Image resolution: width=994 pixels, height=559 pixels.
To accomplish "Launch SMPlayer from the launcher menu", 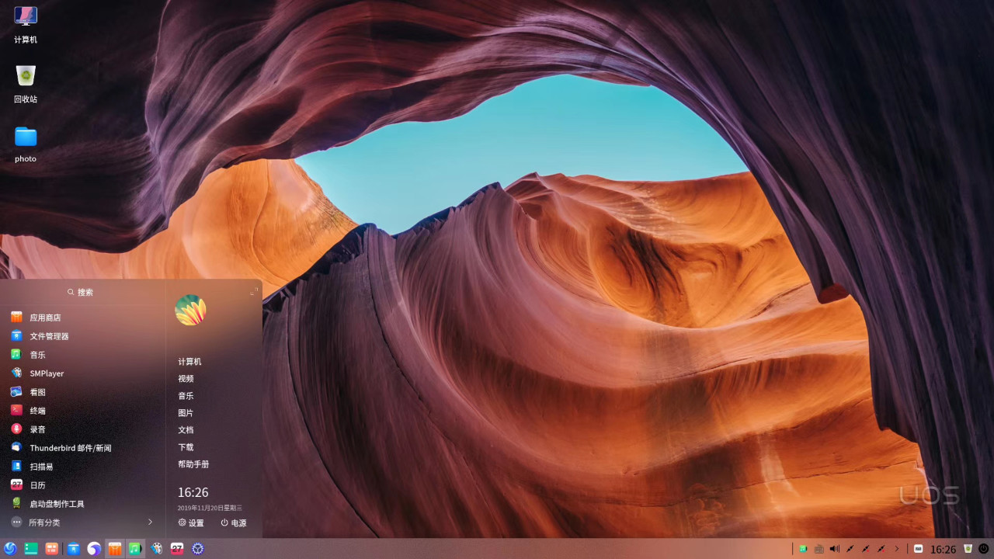I will tap(47, 373).
